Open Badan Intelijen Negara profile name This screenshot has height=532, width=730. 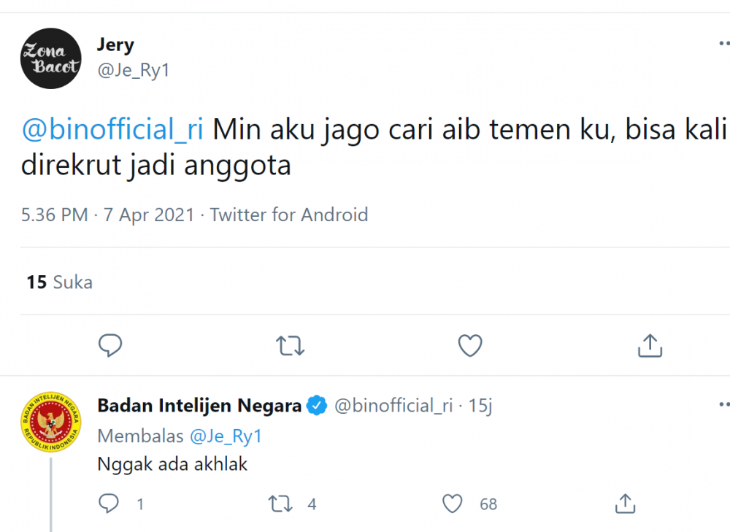[199, 406]
